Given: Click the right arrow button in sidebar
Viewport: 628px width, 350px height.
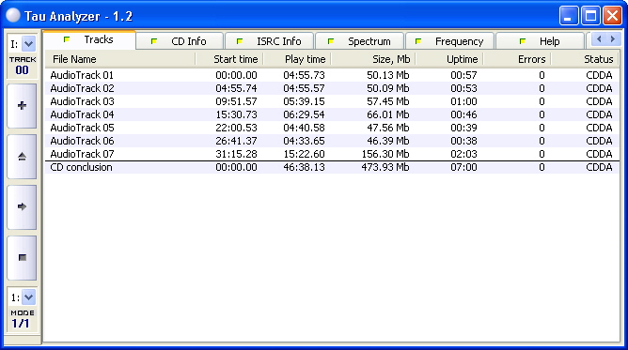Looking at the screenshot, I should (x=22, y=207).
